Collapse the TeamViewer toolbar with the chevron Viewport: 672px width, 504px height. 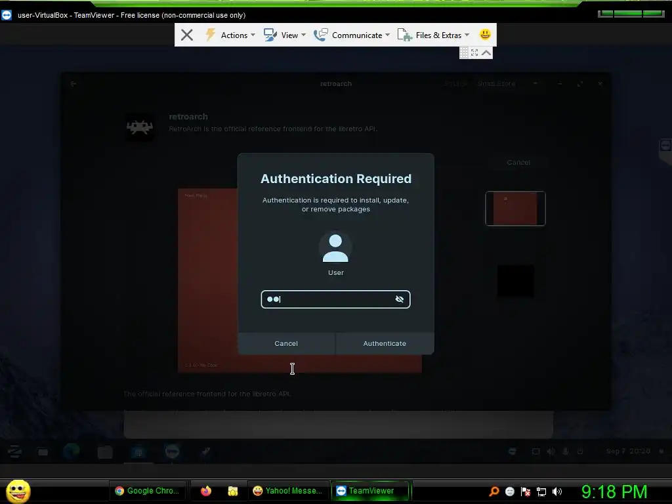[486, 52]
